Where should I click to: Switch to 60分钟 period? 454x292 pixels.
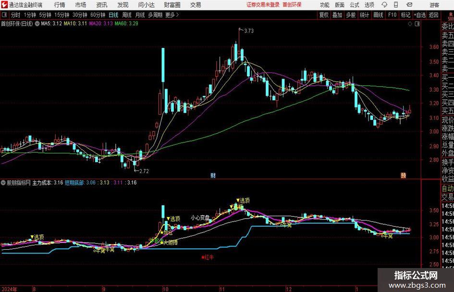(x=98, y=15)
